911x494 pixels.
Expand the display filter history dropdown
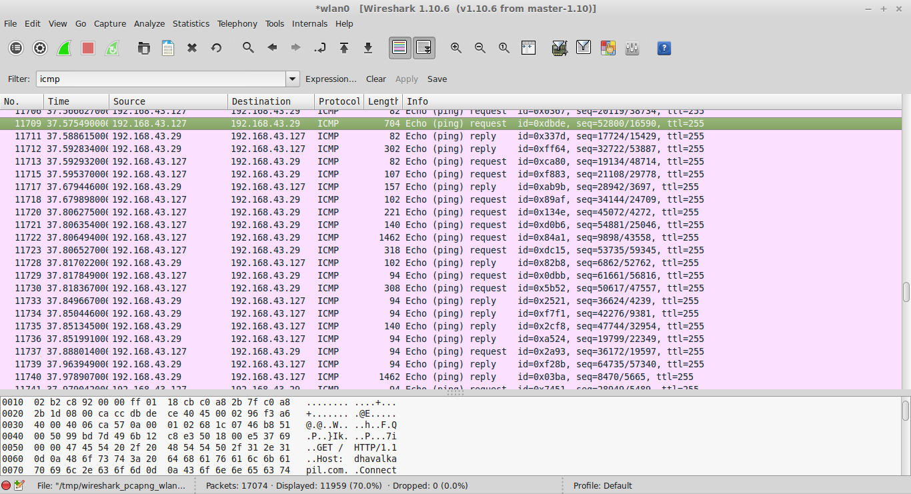tap(293, 79)
